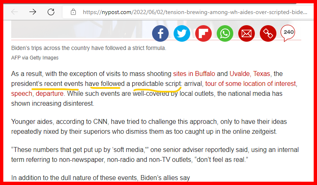The height and width of the screenshot is (185, 317).
Task: Email the article using the envelope icon
Action: tap(247, 33)
